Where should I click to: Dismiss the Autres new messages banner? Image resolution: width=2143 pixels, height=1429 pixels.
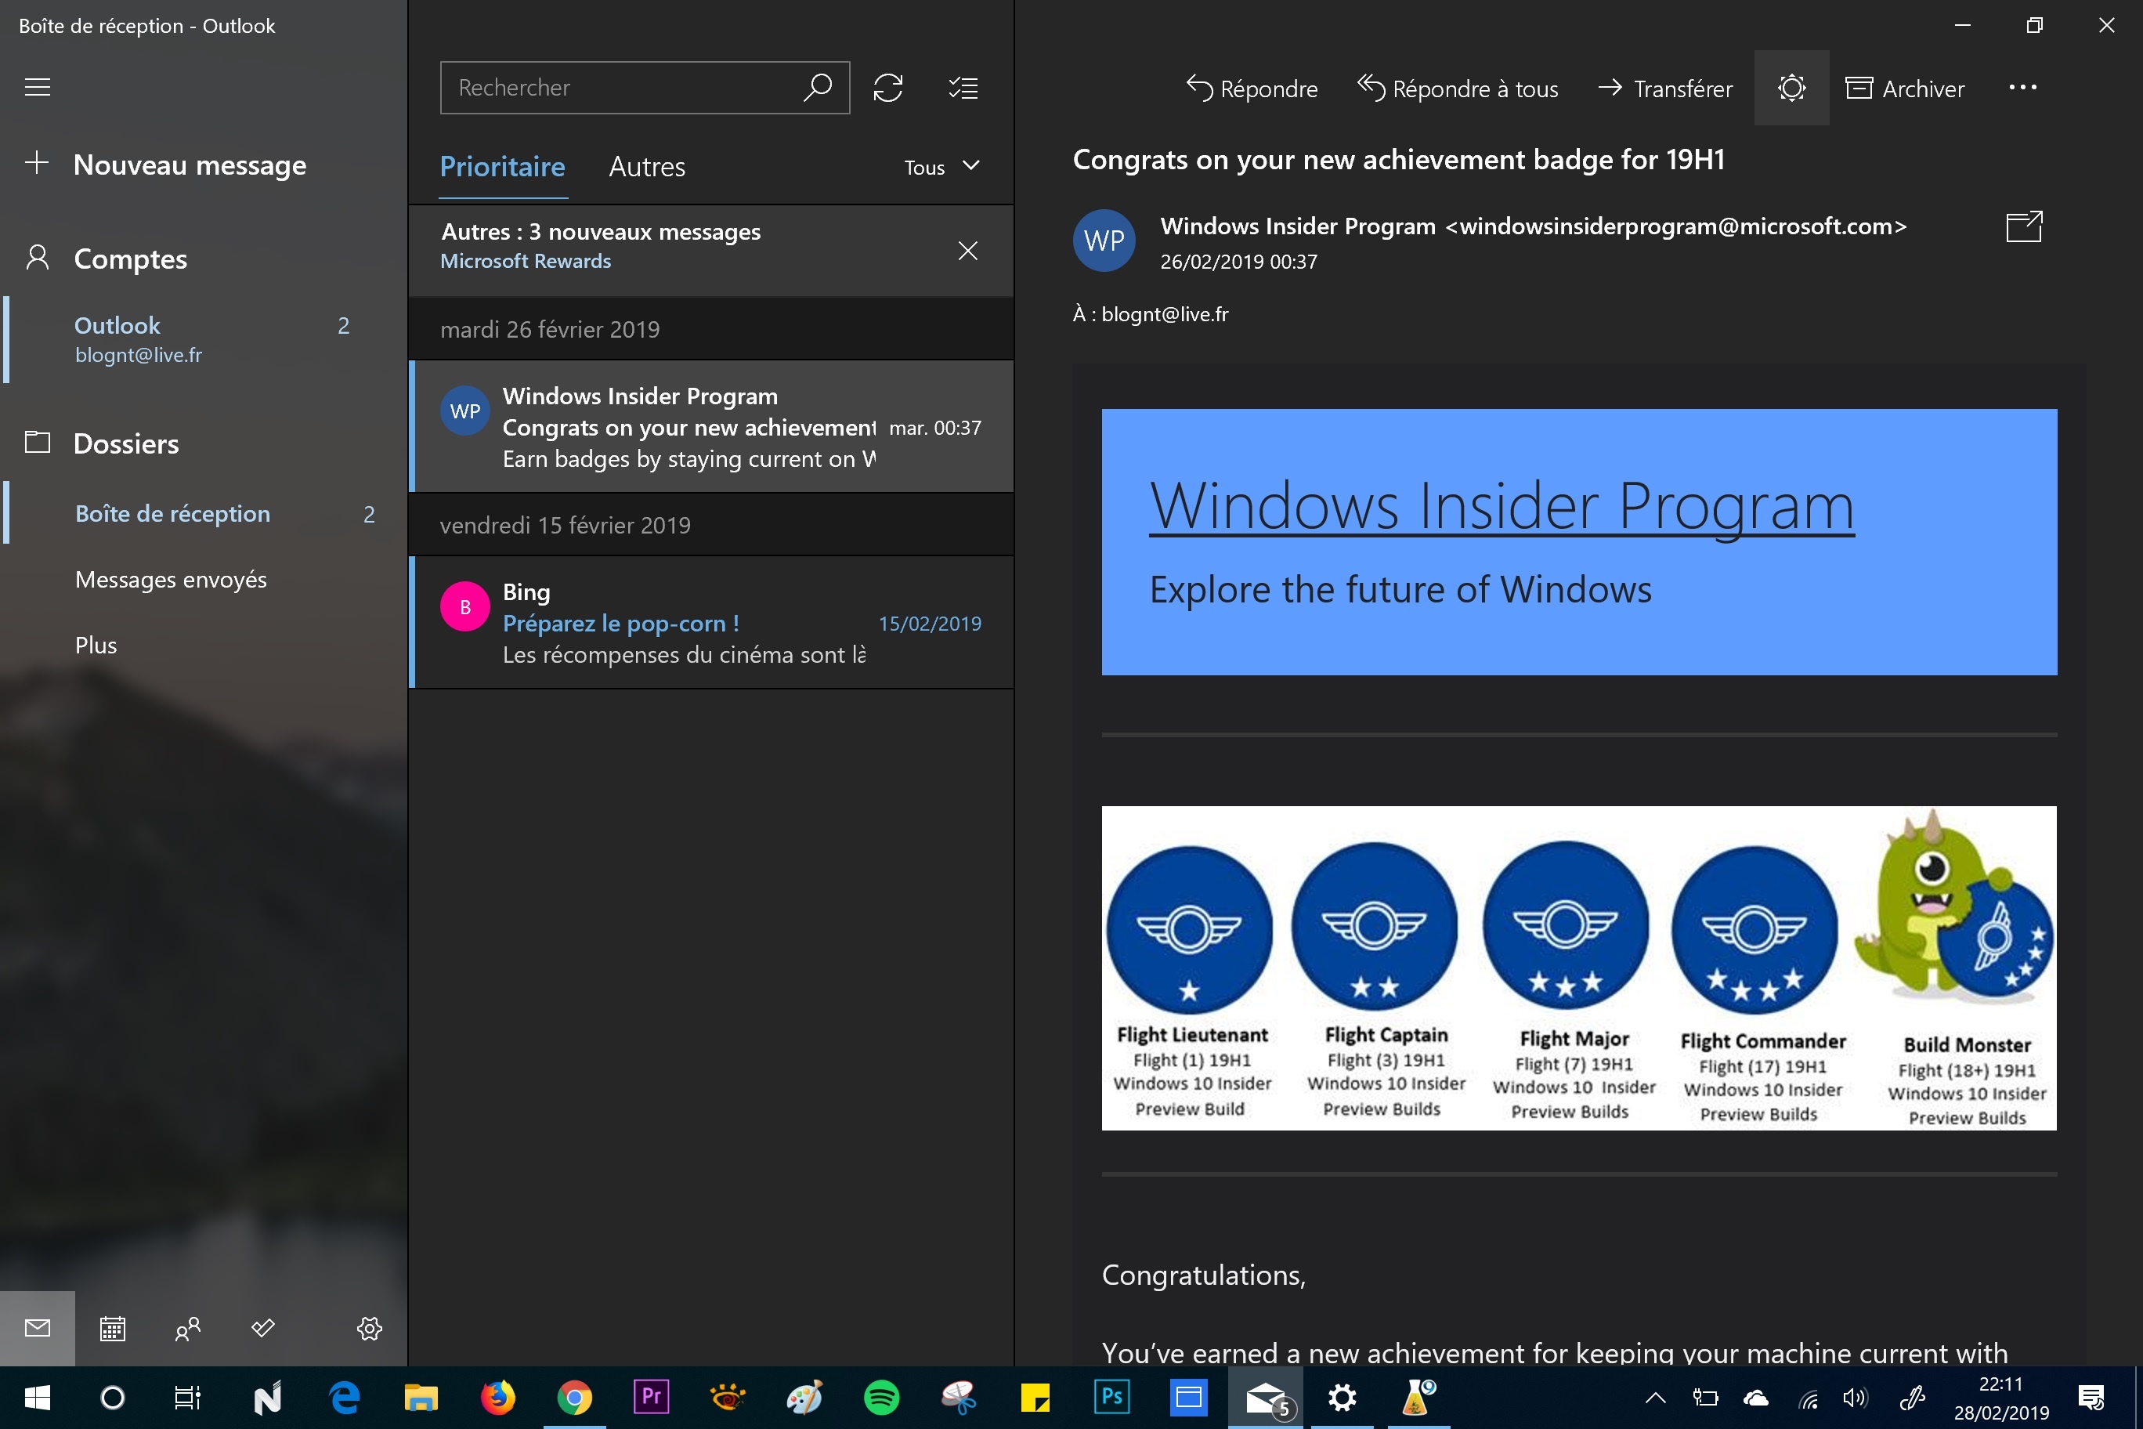tap(967, 251)
